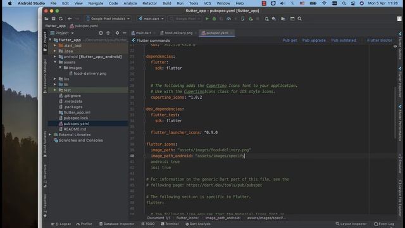Image resolution: width=405 pixels, height=228 pixels.
Task: Save all files via toolbar icon
Action: (x=53, y=18)
